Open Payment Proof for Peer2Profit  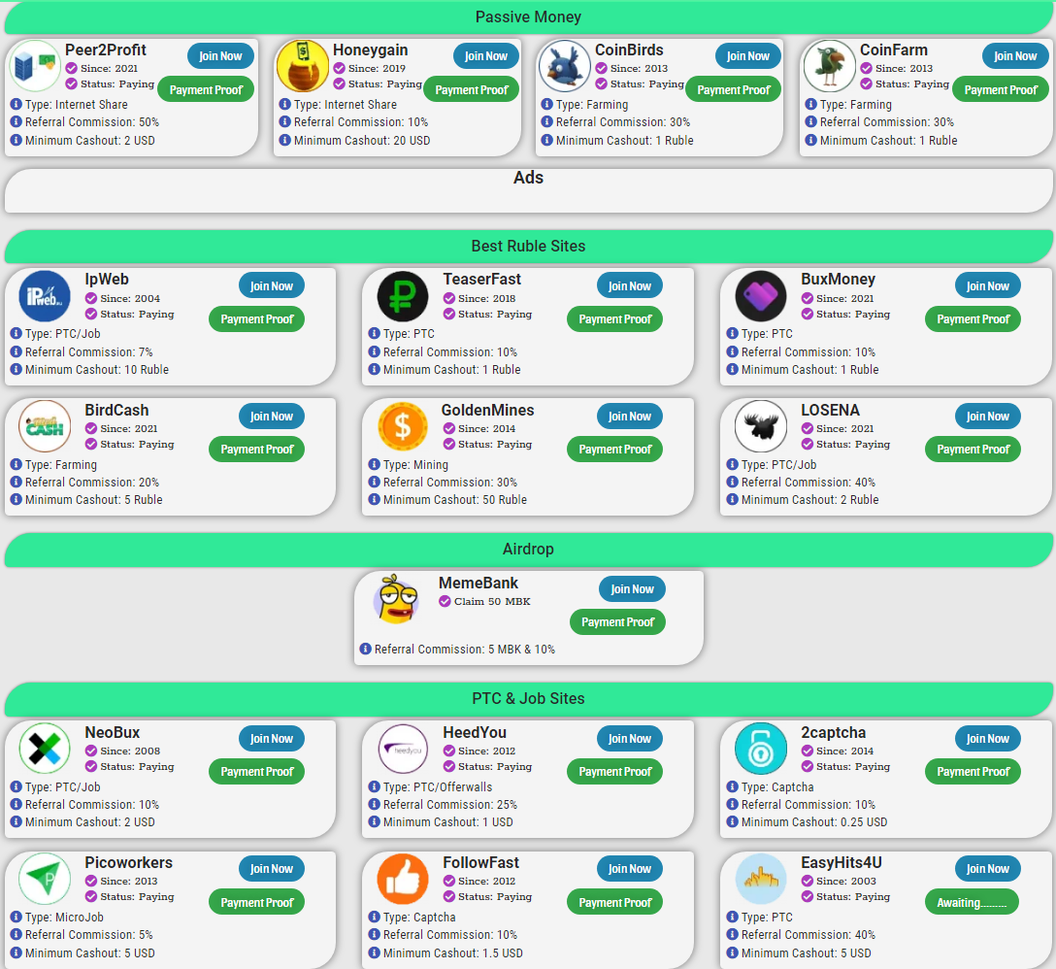(x=206, y=89)
